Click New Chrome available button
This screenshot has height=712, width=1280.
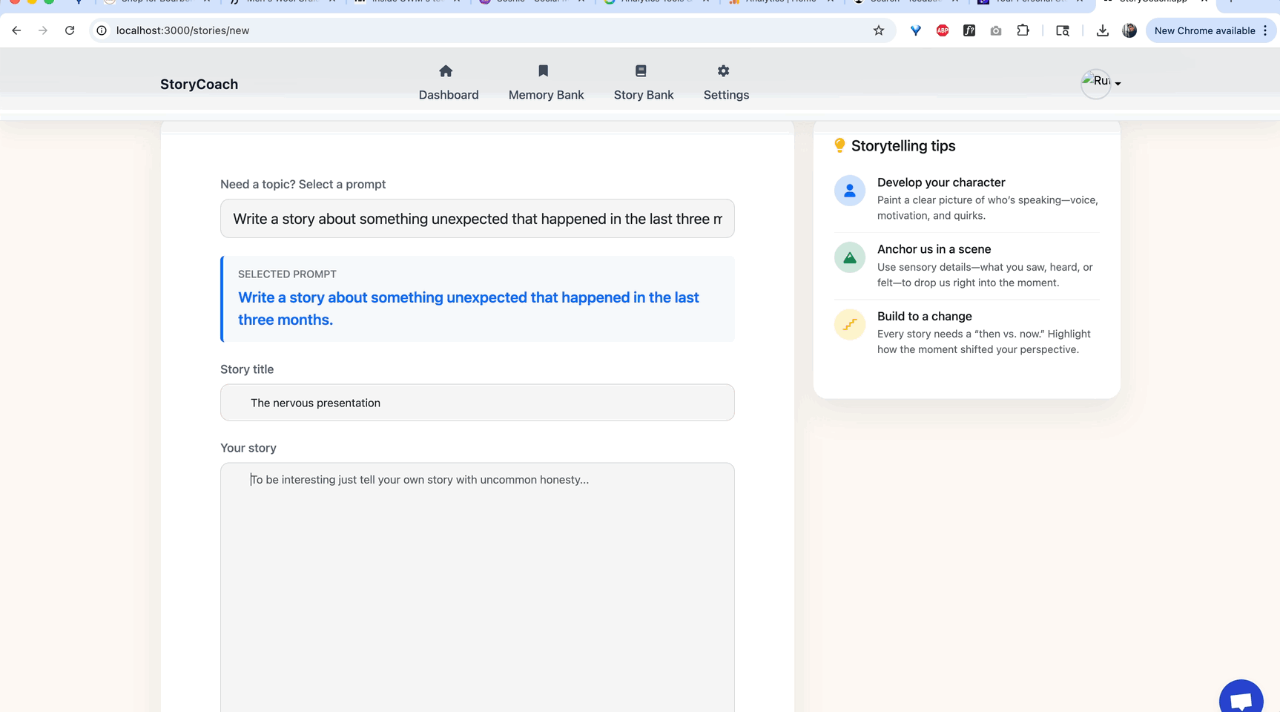click(1204, 30)
